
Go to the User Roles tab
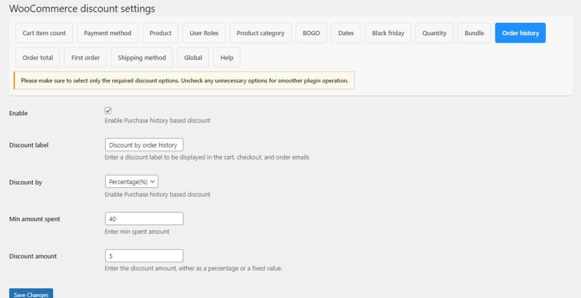tap(204, 33)
